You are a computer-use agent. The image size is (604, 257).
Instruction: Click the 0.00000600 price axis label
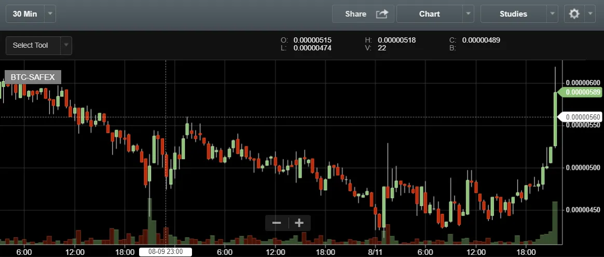pos(583,83)
